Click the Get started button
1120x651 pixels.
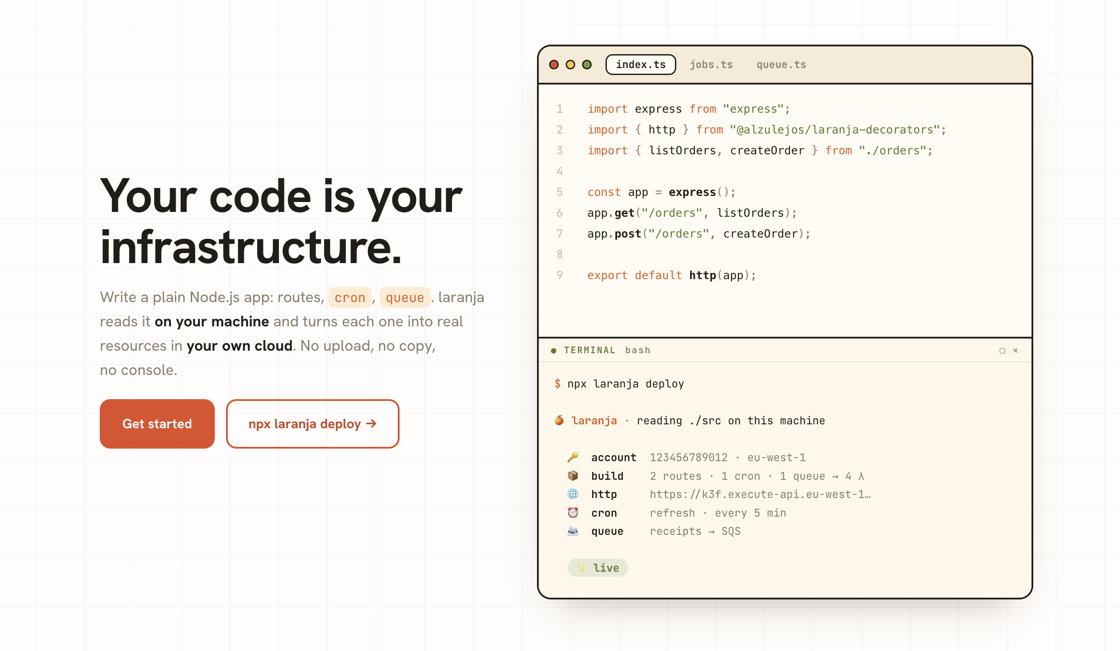click(x=157, y=423)
